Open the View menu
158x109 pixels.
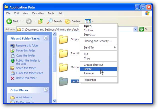click(x=25, y=13)
